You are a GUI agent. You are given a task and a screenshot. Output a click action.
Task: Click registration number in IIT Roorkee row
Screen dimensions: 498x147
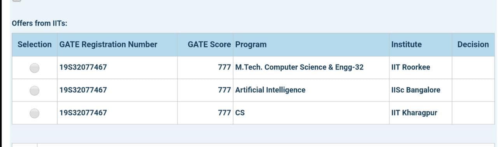click(83, 67)
